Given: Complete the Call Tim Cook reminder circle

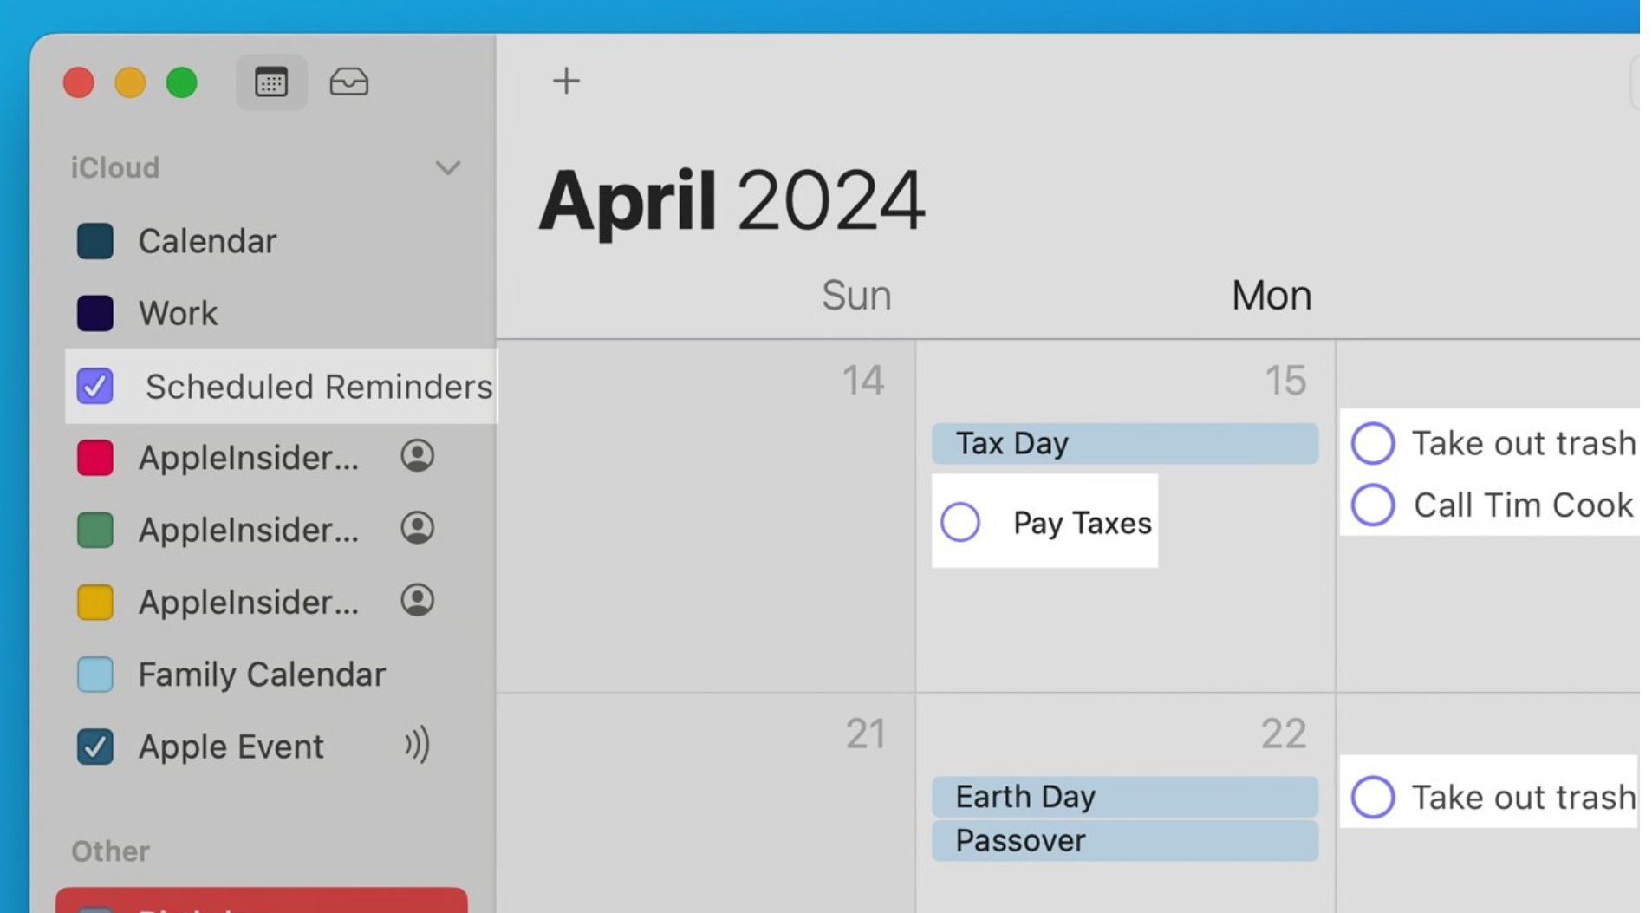Looking at the screenshot, I should click(x=1373, y=505).
